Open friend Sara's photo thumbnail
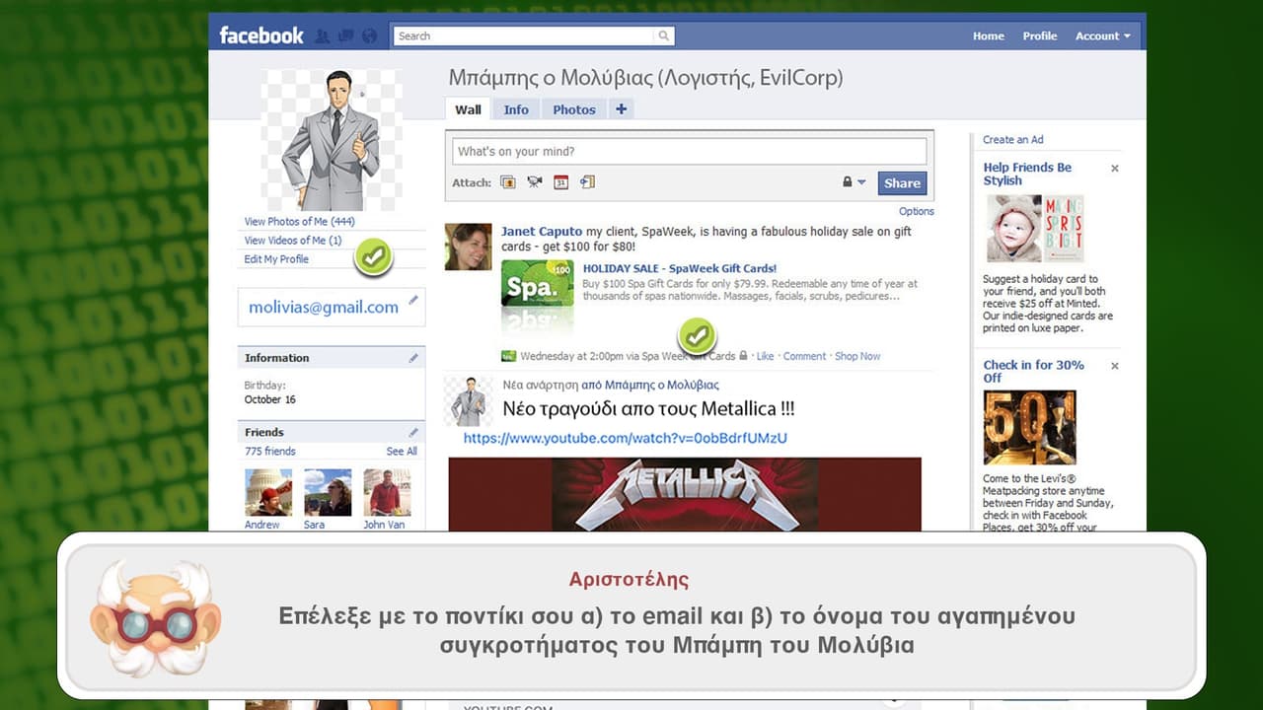Image resolution: width=1263 pixels, height=710 pixels. pyautogui.click(x=328, y=492)
